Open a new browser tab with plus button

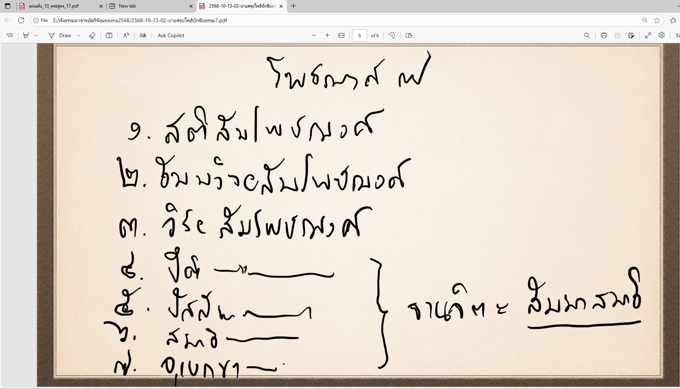294,6
